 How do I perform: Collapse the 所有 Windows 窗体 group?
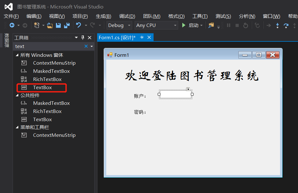pyautogui.click(x=17, y=55)
